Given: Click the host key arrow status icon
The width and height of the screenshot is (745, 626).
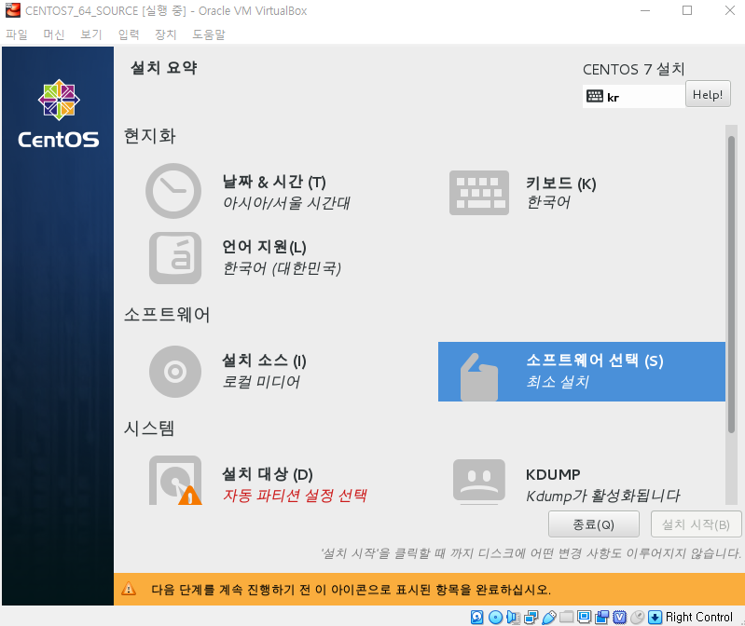Looking at the screenshot, I should [655, 617].
